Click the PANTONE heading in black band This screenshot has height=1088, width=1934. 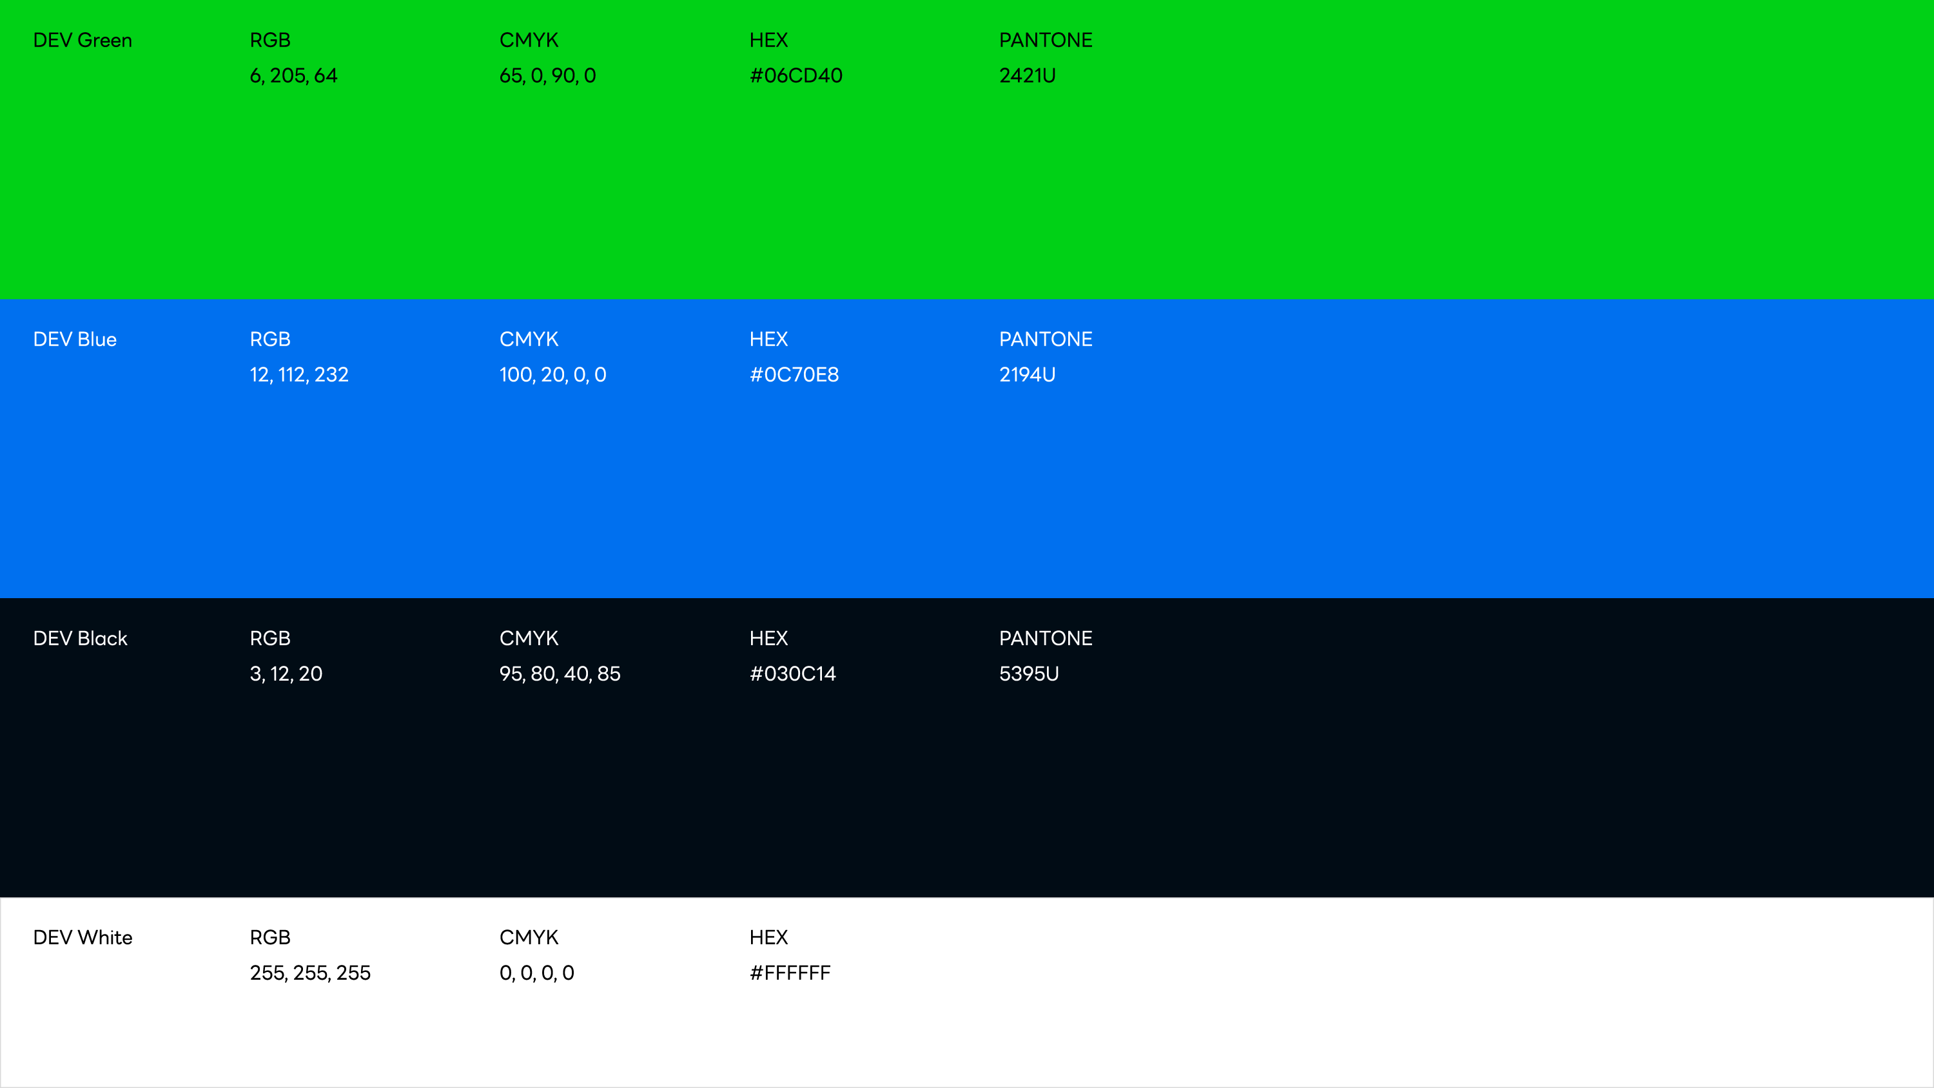click(x=1045, y=638)
